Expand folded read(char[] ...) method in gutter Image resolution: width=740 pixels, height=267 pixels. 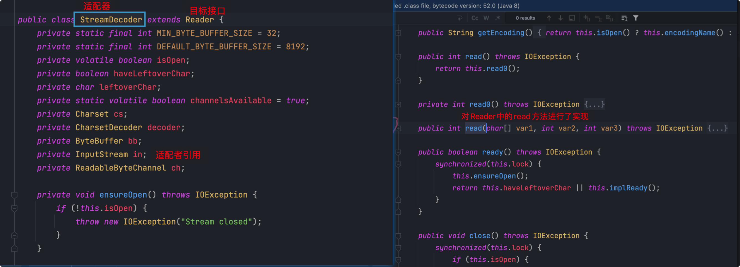pyautogui.click(x=398, y=129)
